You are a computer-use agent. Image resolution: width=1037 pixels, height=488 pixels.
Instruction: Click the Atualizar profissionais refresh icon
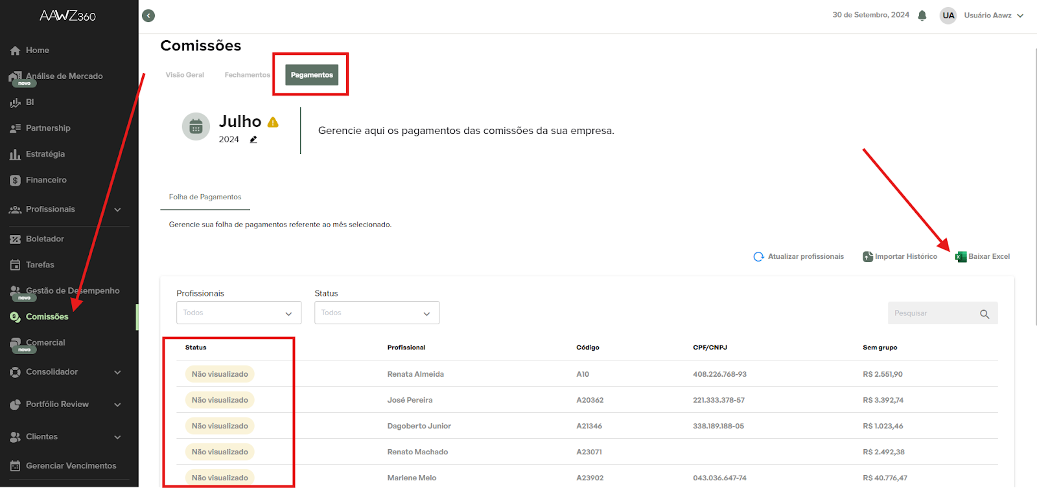tap(758, 257)
